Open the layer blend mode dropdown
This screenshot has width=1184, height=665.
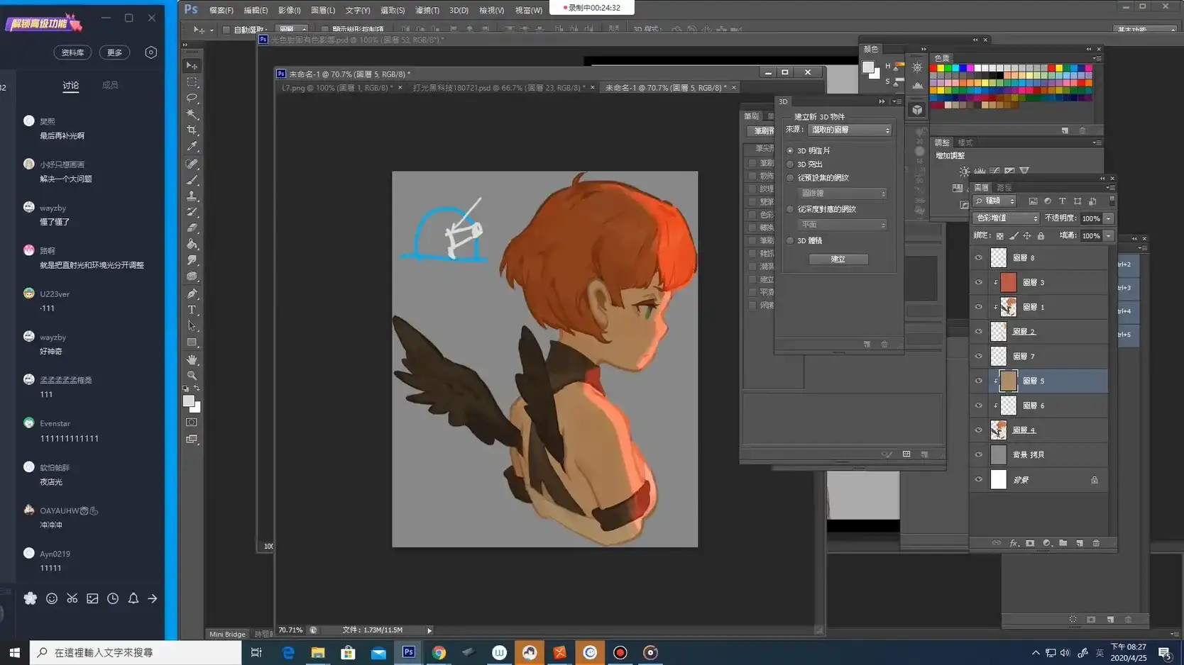(x=1007, y=218)
